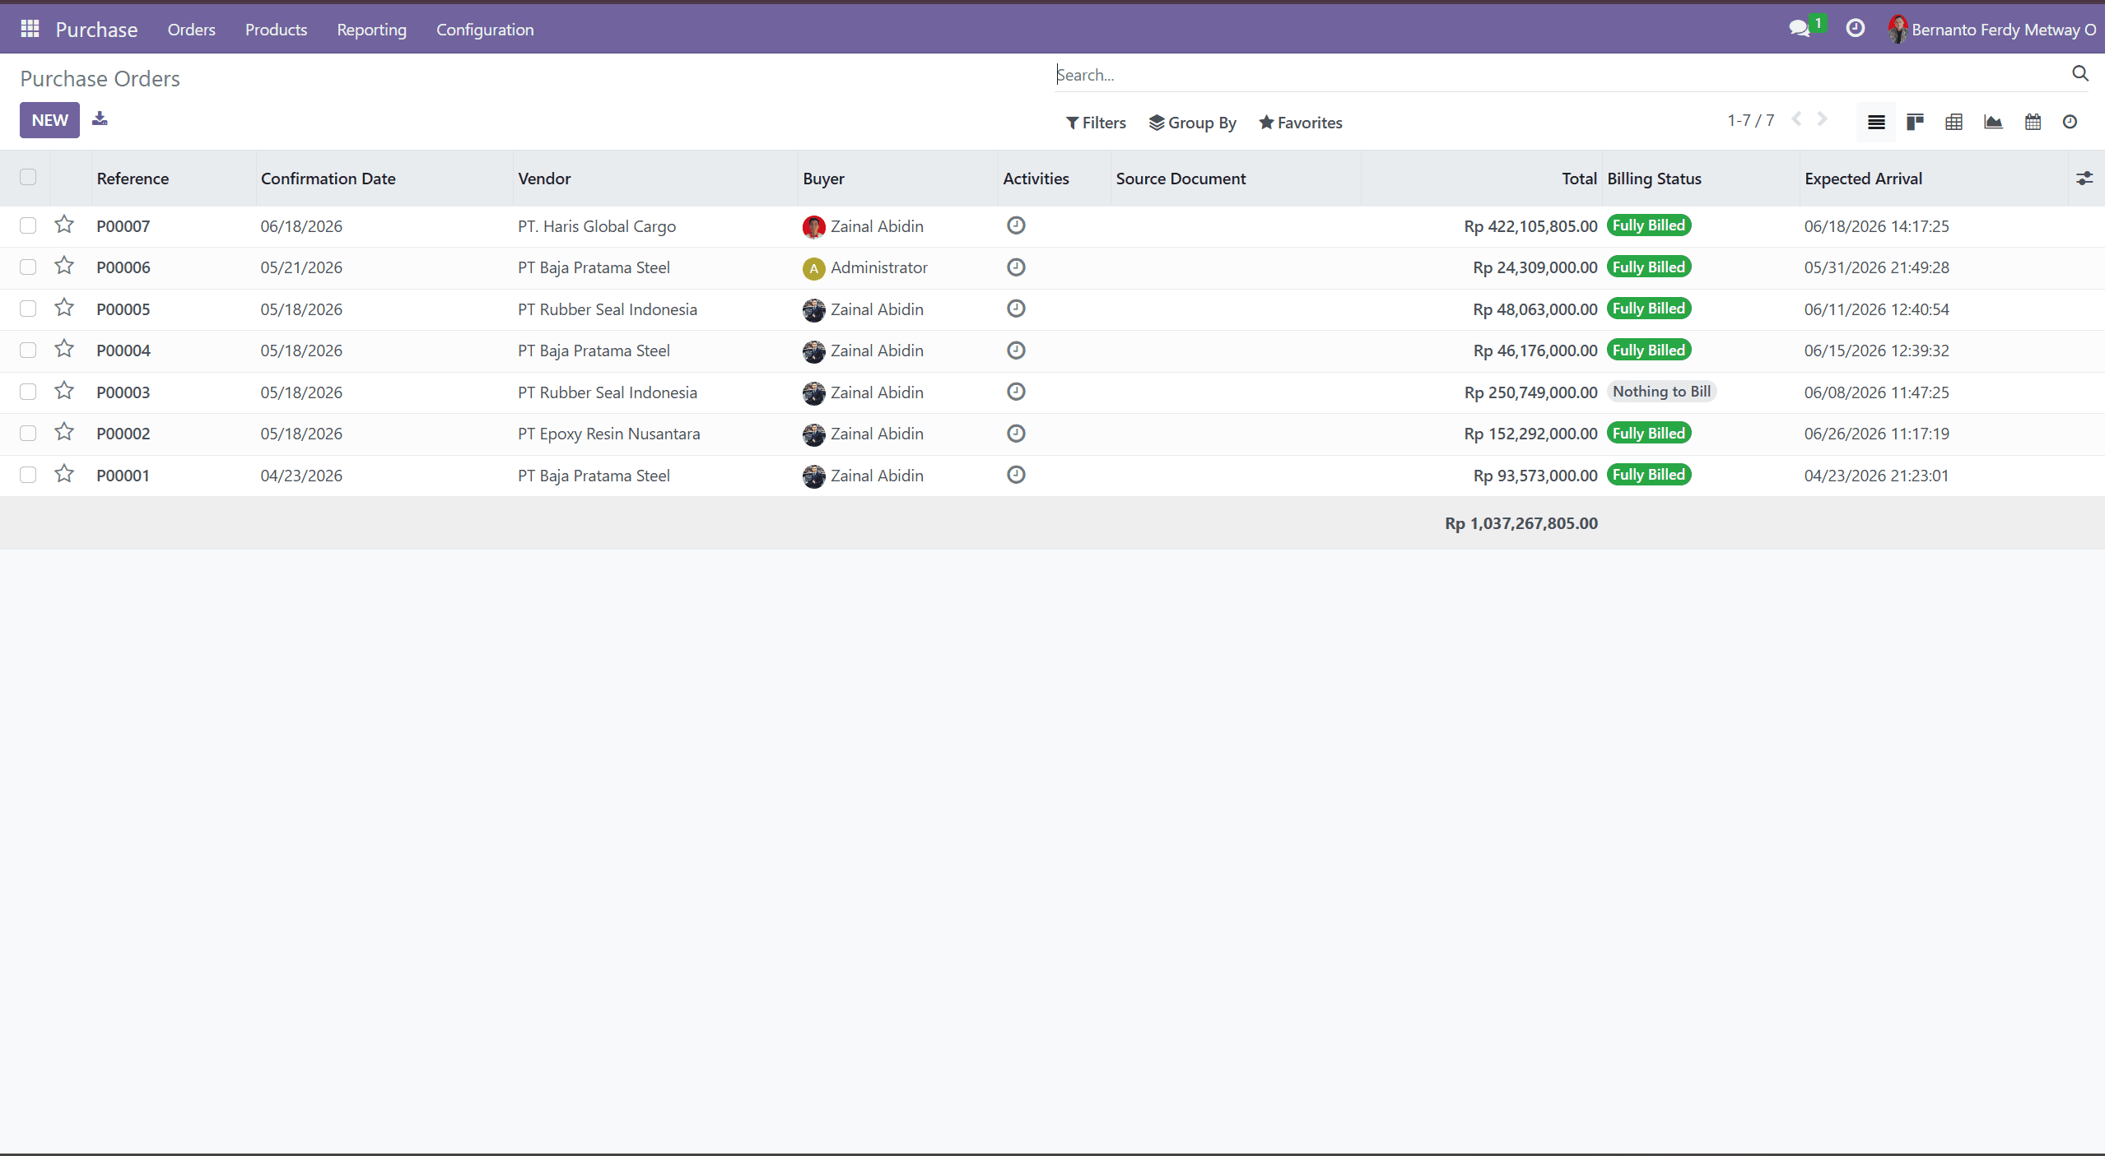This screenshot has width=2105, height=1156.
Task: Click the download export records icon
Action: coord(100,118)
